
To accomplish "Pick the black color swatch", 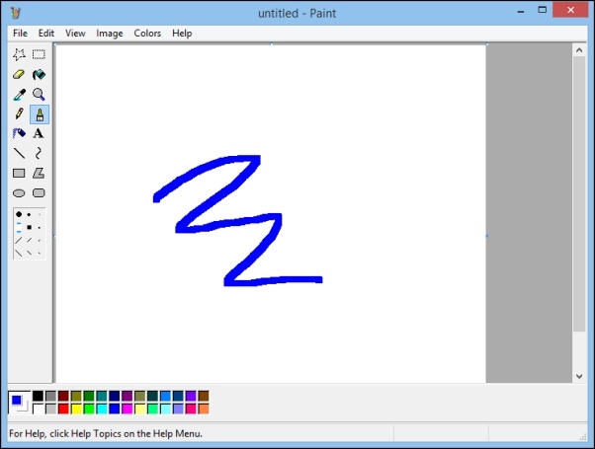I will tap(38, 396).
